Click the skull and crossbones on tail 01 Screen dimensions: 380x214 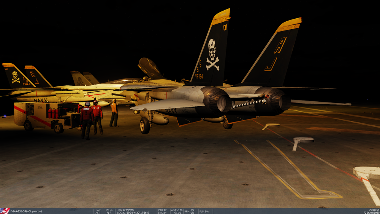[212, 55]
